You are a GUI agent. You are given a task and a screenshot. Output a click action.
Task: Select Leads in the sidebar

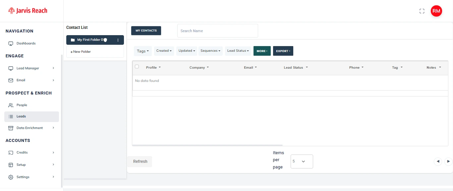point(31,116)
